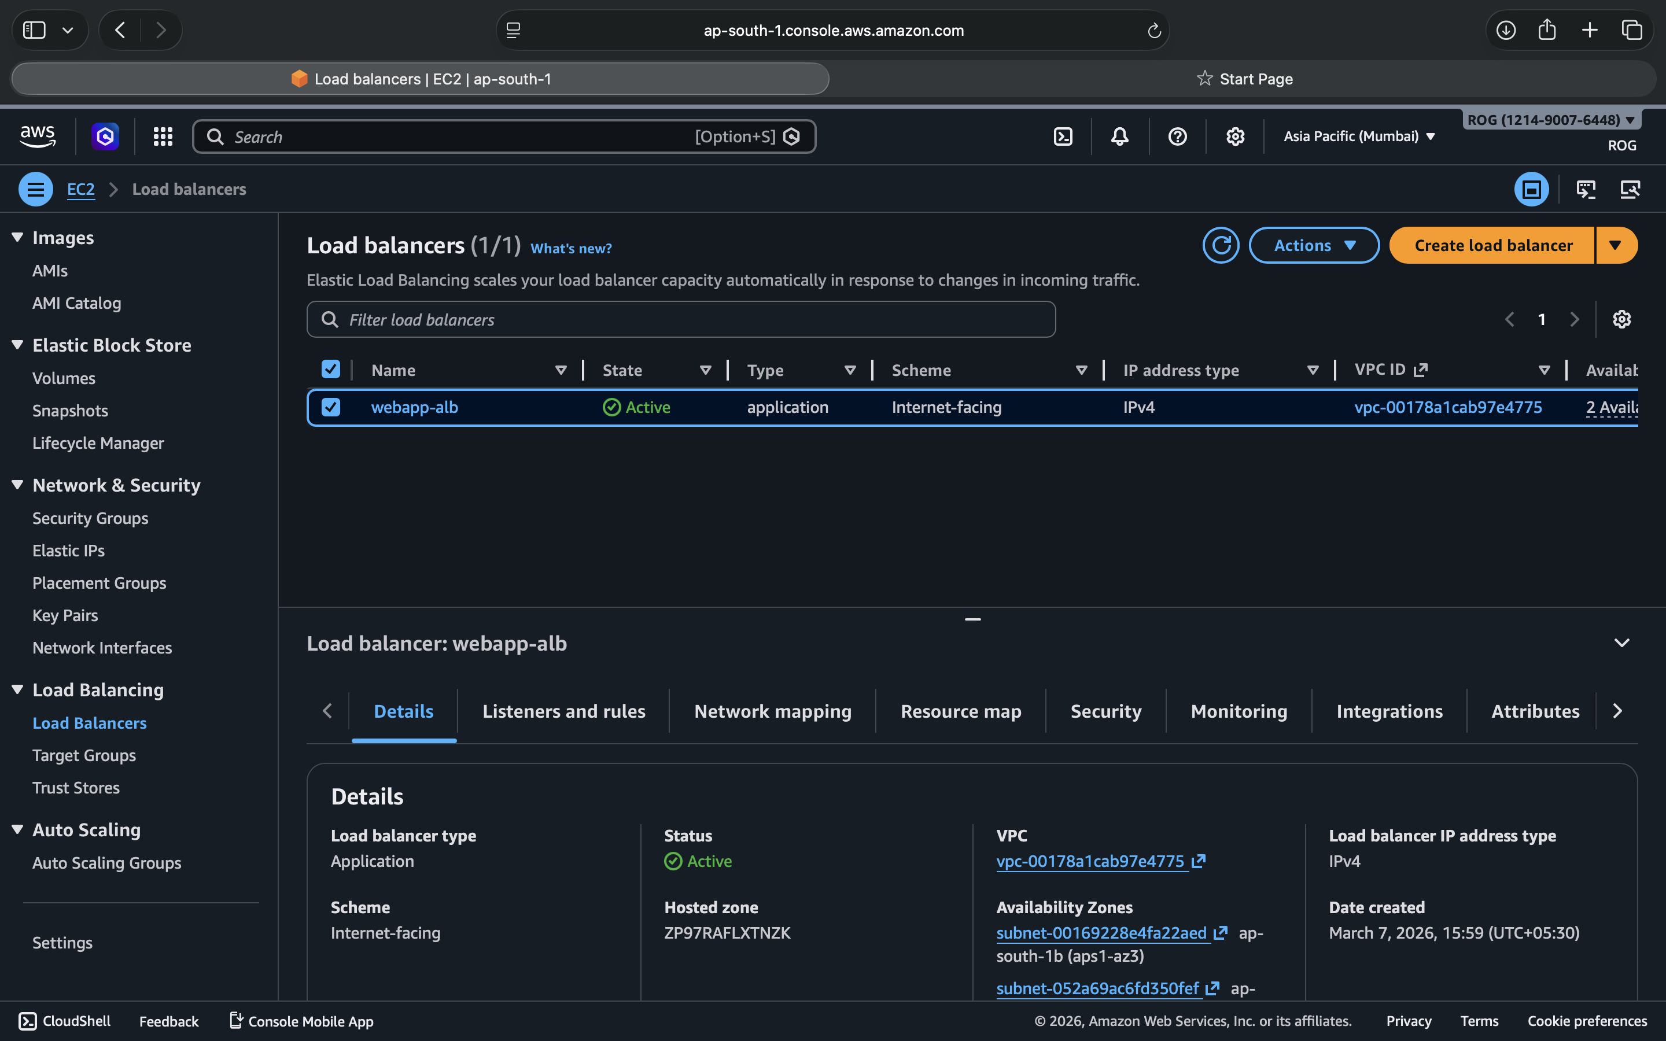This screenshot has height=1041, width=1666.
Task: Click the help question mark icon
Action: pos(1177,136)
